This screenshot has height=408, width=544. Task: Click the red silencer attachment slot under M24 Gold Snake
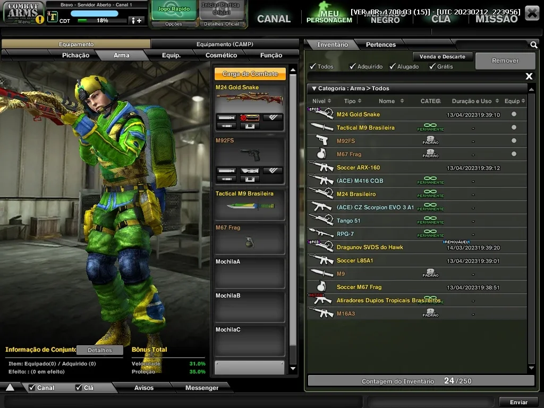tap(250, 118)
